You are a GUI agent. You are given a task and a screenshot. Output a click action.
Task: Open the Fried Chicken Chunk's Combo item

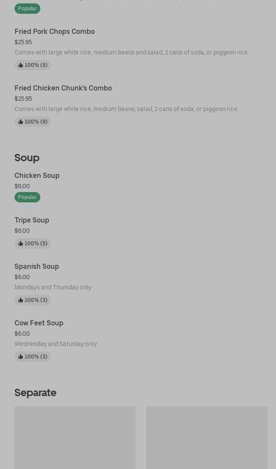coord(63,88)
